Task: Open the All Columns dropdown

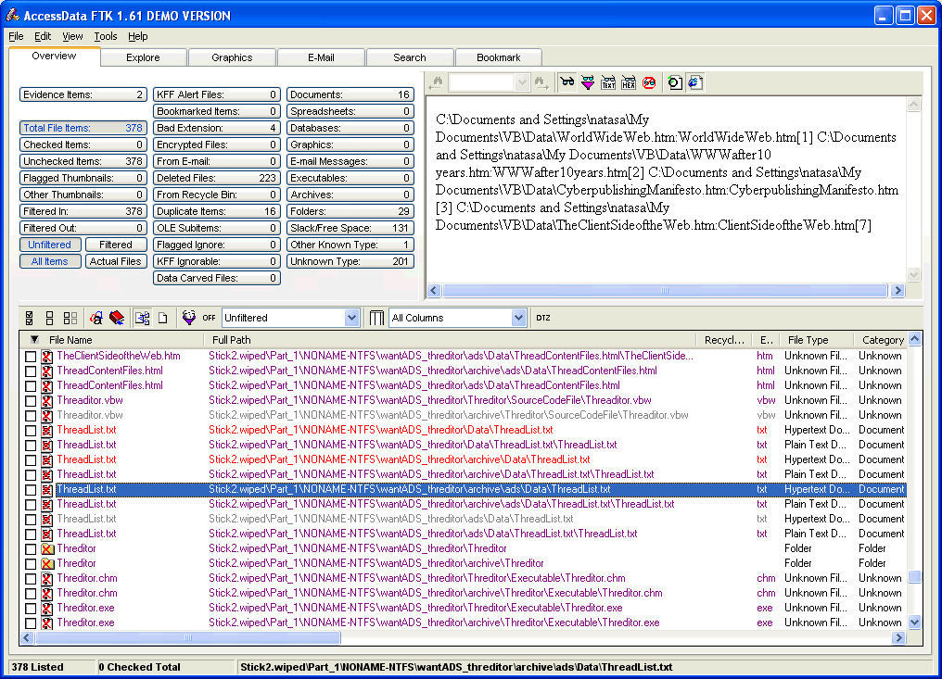Action: 518,318
